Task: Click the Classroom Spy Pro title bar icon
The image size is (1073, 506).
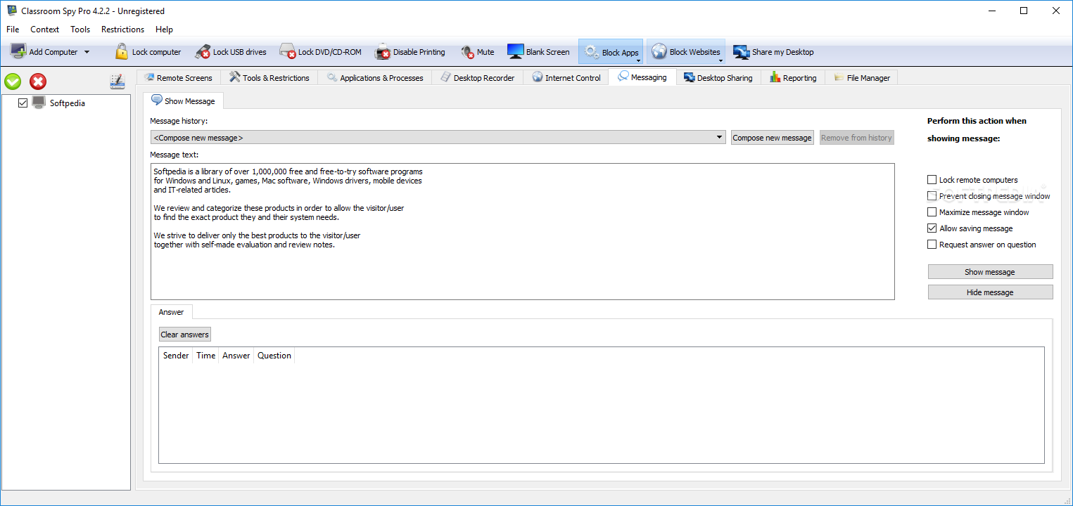Action: click(11, 11)
